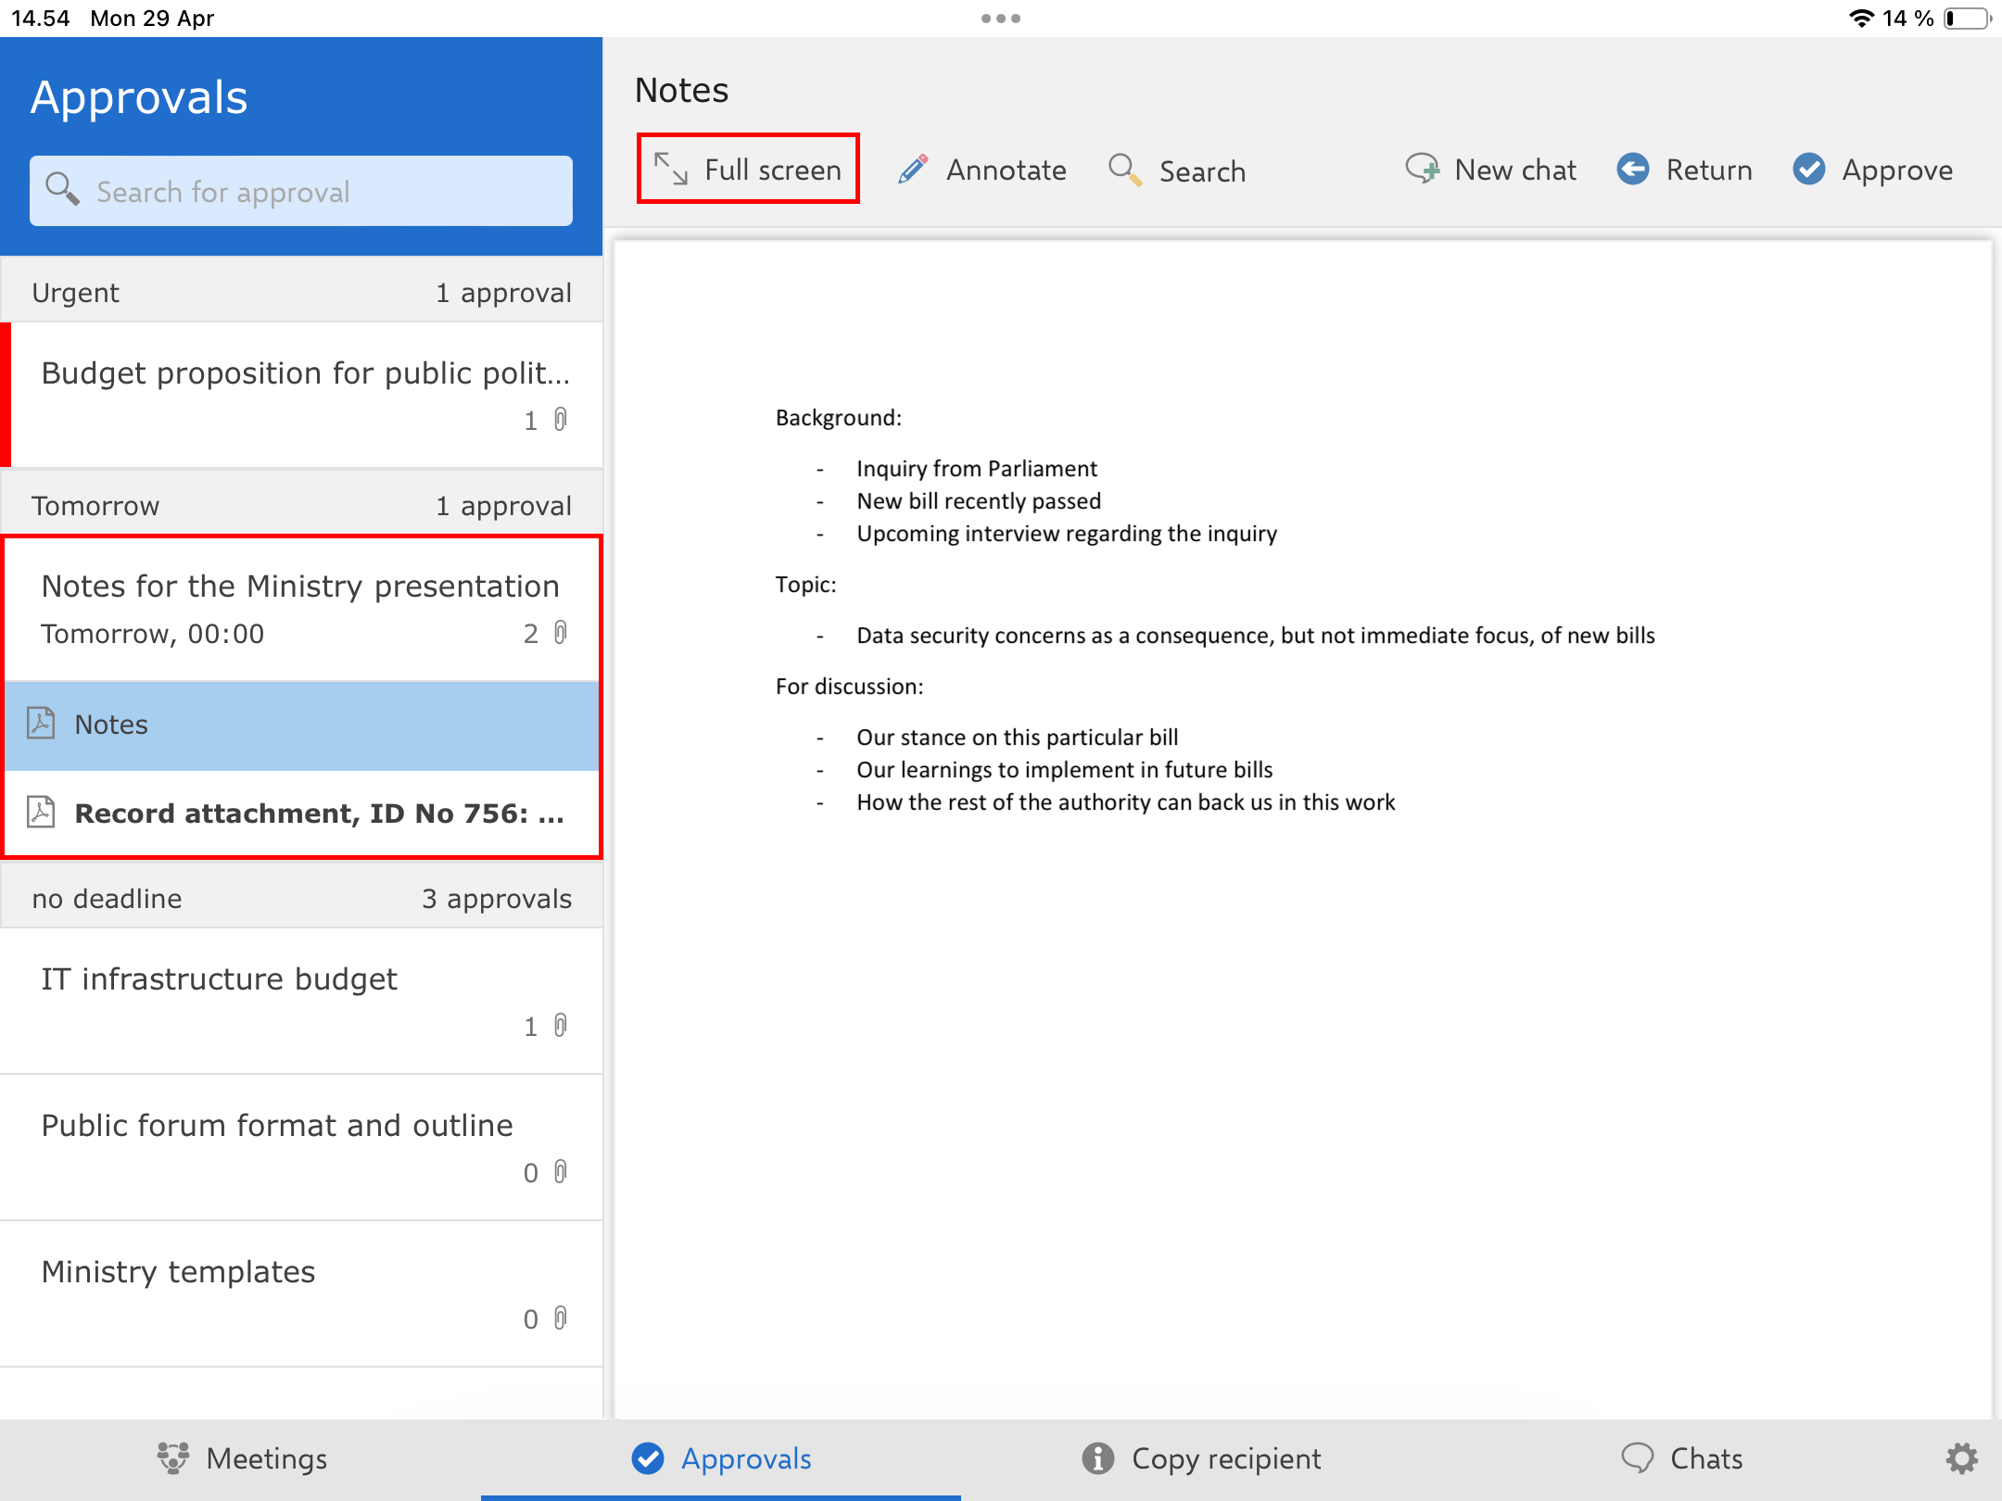Tap the three-dot multitasking control at top

1001,19
